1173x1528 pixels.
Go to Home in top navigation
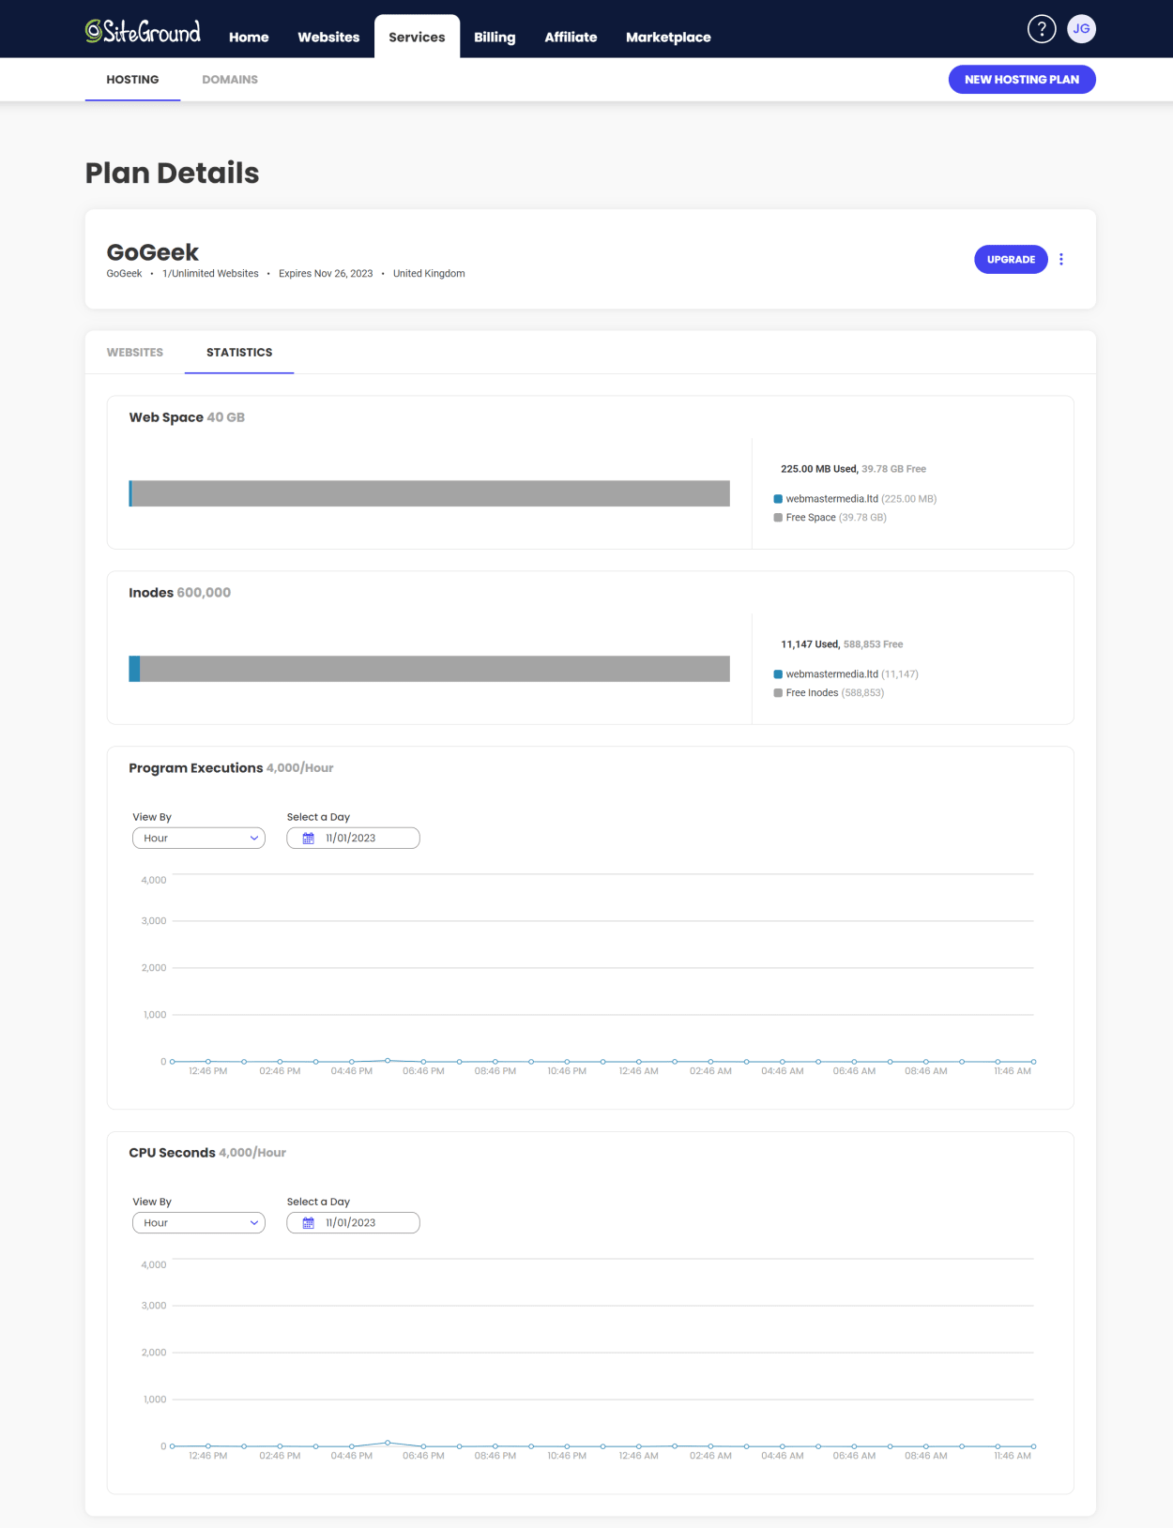(x=249, y=38)
